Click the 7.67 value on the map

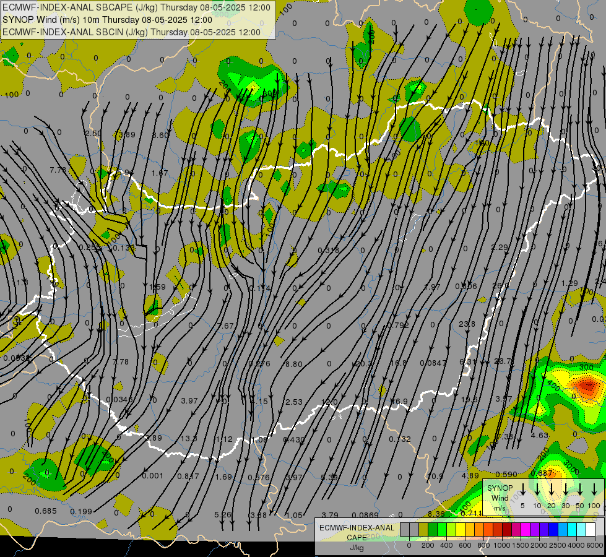[x=226, y=326]
